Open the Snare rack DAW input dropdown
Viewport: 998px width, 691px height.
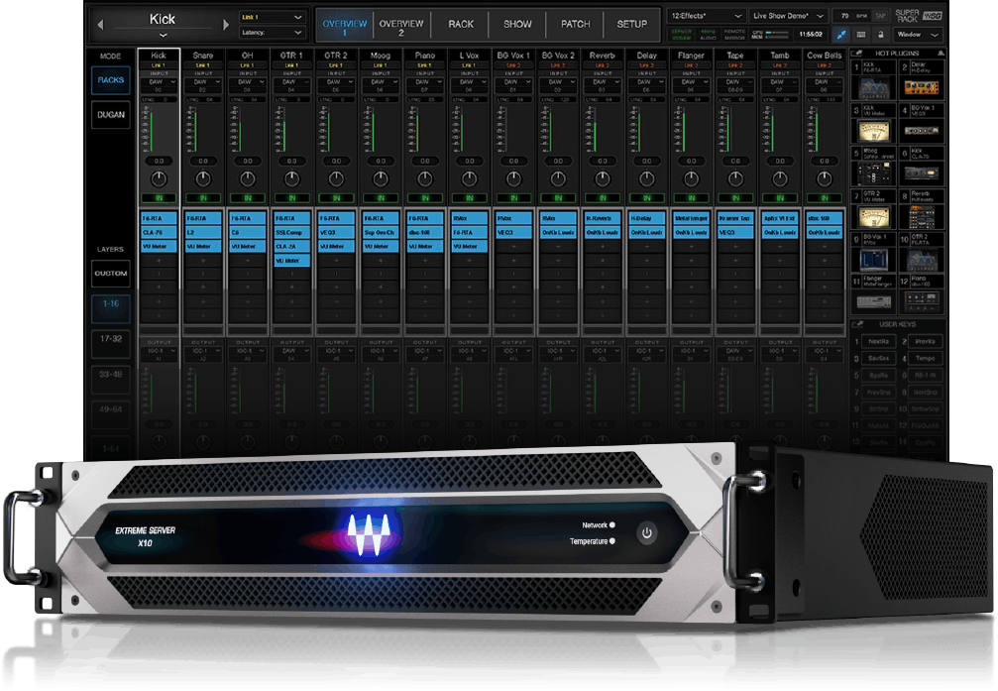[203, 82]
